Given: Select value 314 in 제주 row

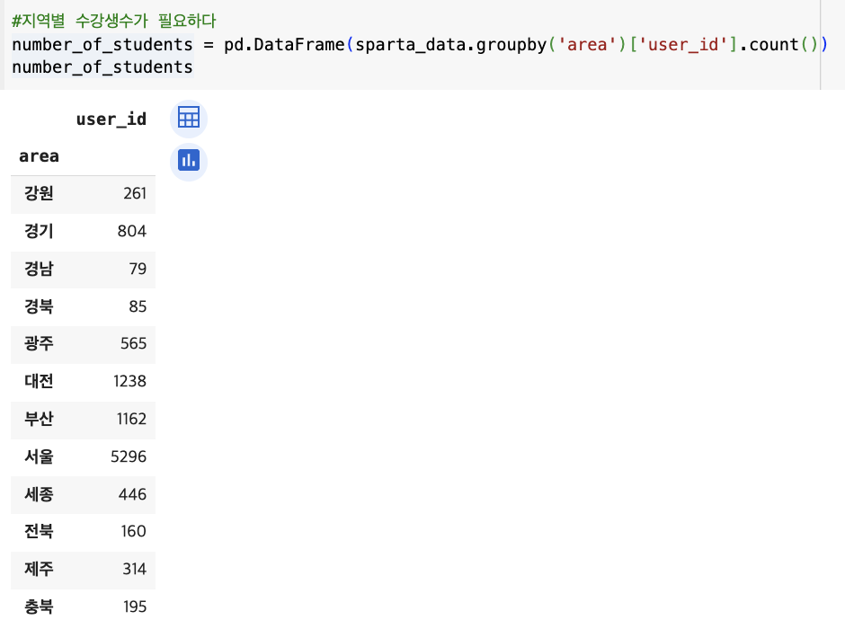Looking at the screenshot, I should coord(134,569).
